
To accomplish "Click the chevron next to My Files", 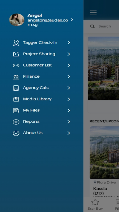I will point(69,111).
